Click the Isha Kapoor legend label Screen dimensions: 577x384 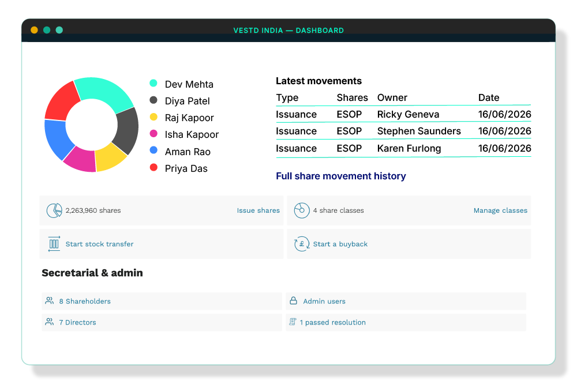tap(192, 134)
